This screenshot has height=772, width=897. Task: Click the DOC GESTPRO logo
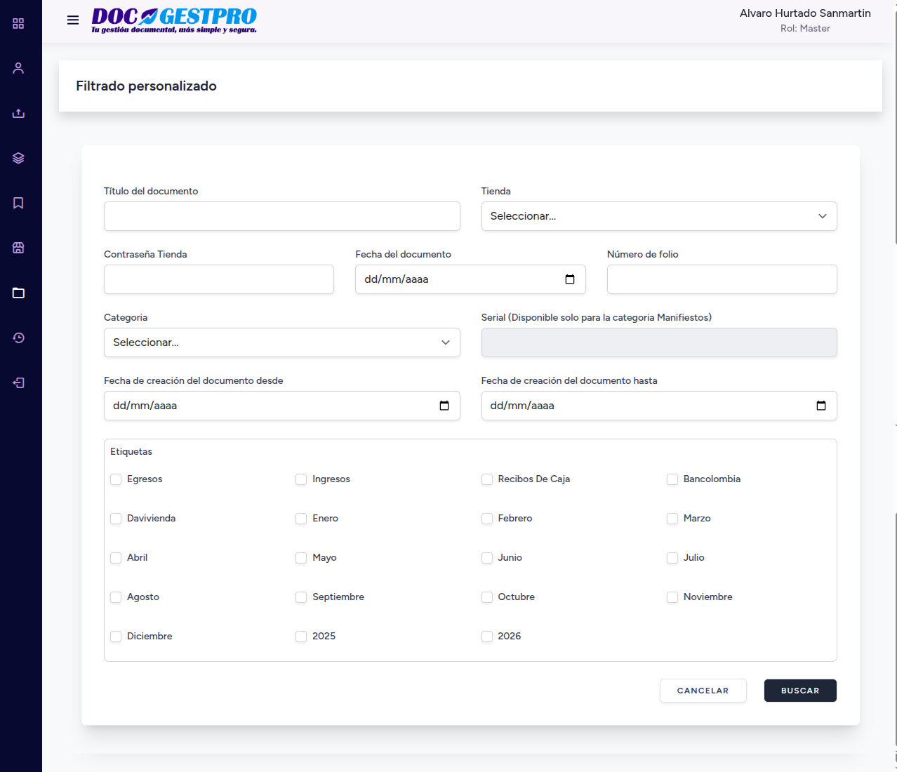174,20
